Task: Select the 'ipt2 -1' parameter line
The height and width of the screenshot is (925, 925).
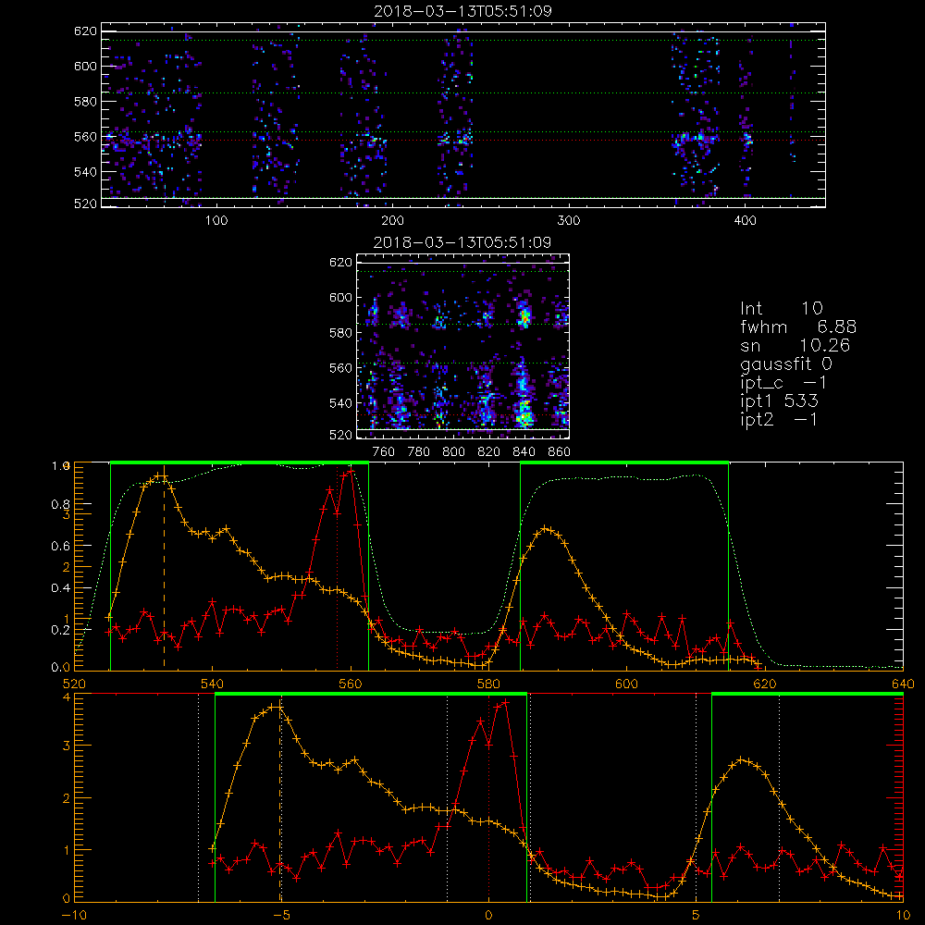Action: click(779, 420)
